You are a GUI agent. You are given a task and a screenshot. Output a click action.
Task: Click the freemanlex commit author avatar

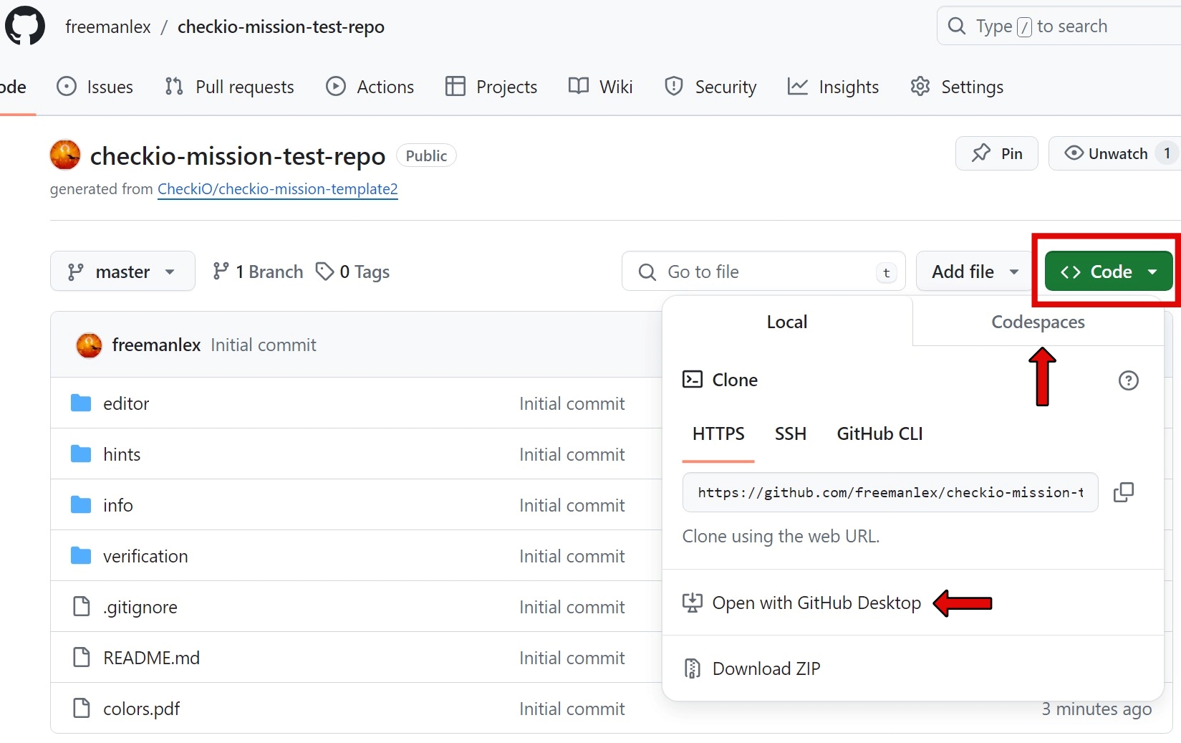pyautogui.click(x=89, y=345)
